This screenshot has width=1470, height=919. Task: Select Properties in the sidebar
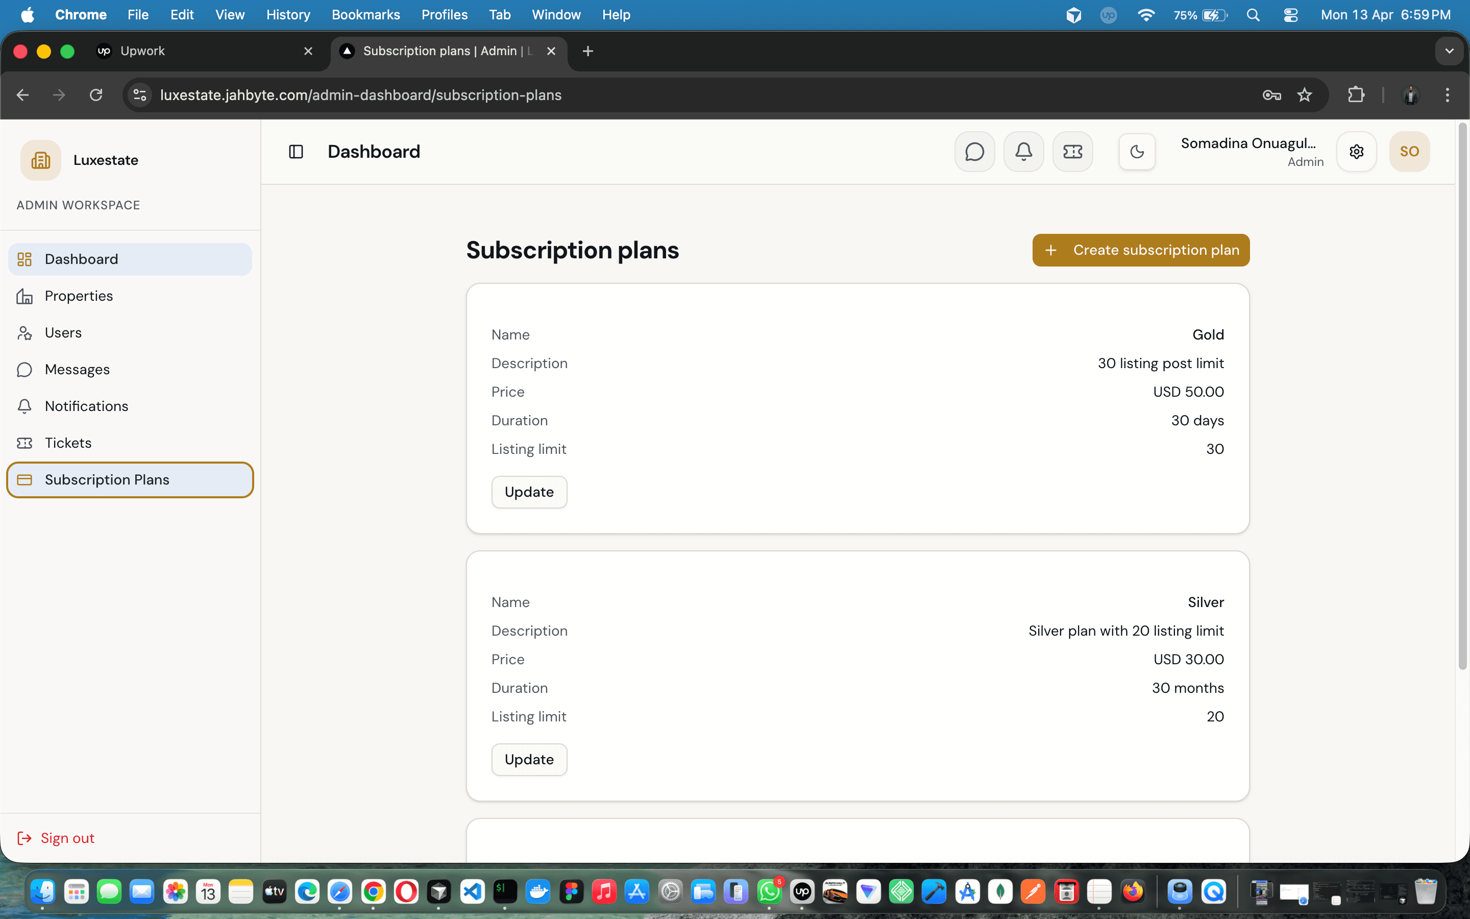79,296
